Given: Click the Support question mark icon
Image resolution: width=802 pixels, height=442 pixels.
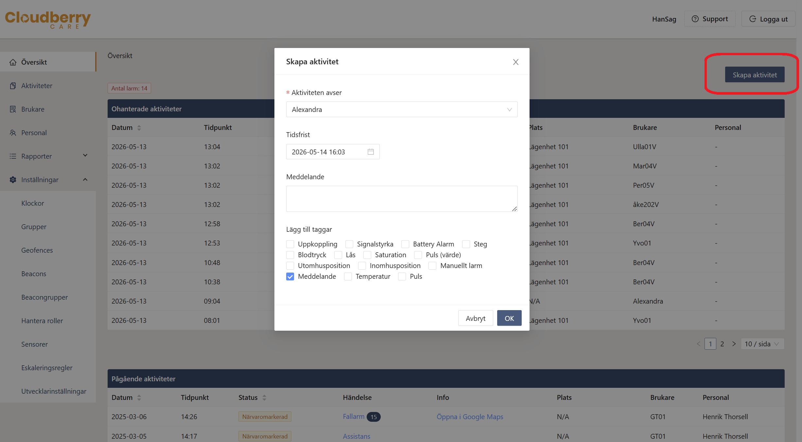Looking at the screenshot, I should pyautogui.click(x=695, y=19).
